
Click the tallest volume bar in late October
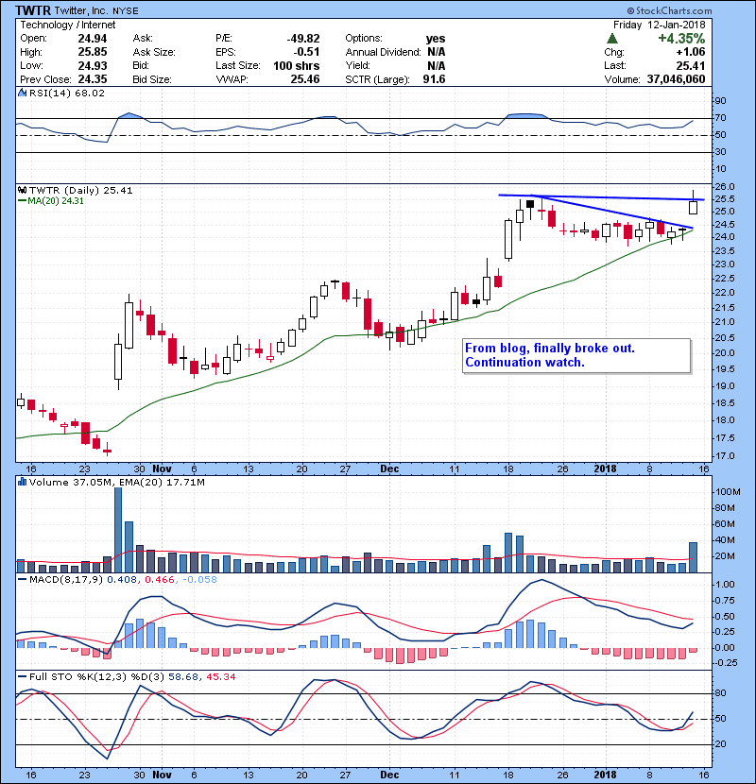coord(118,530)
